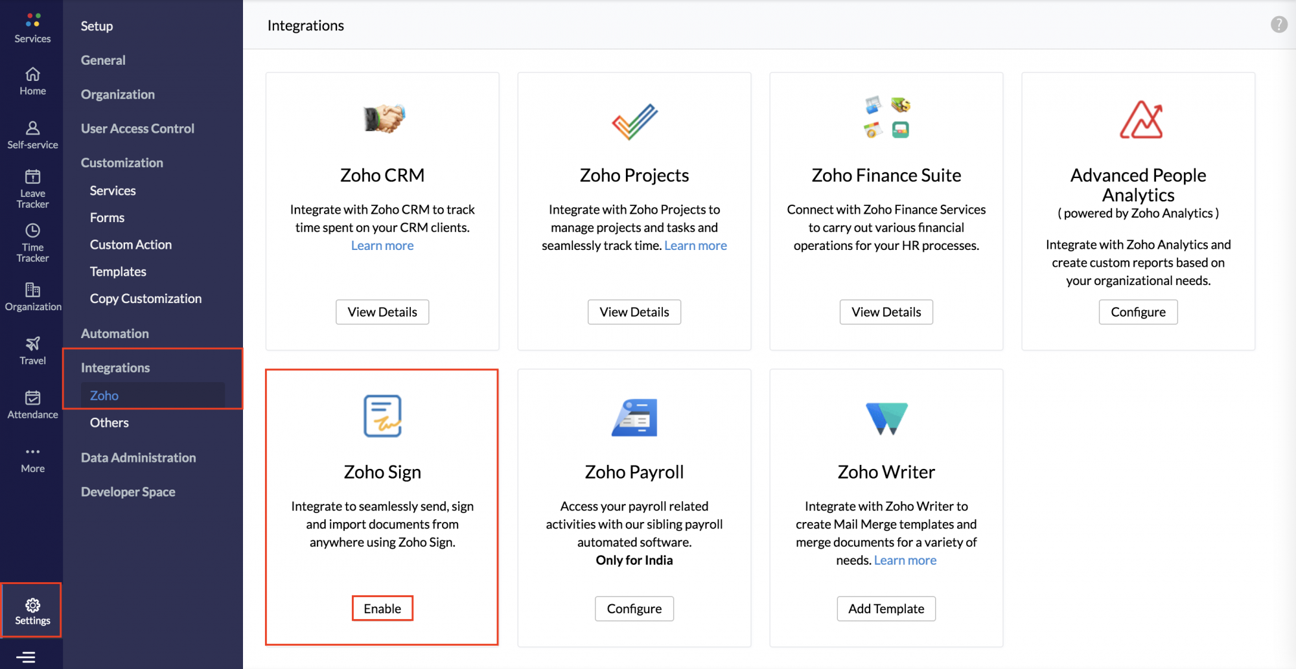Enable the Zoho Sign integration

click(x=382, y=608)
